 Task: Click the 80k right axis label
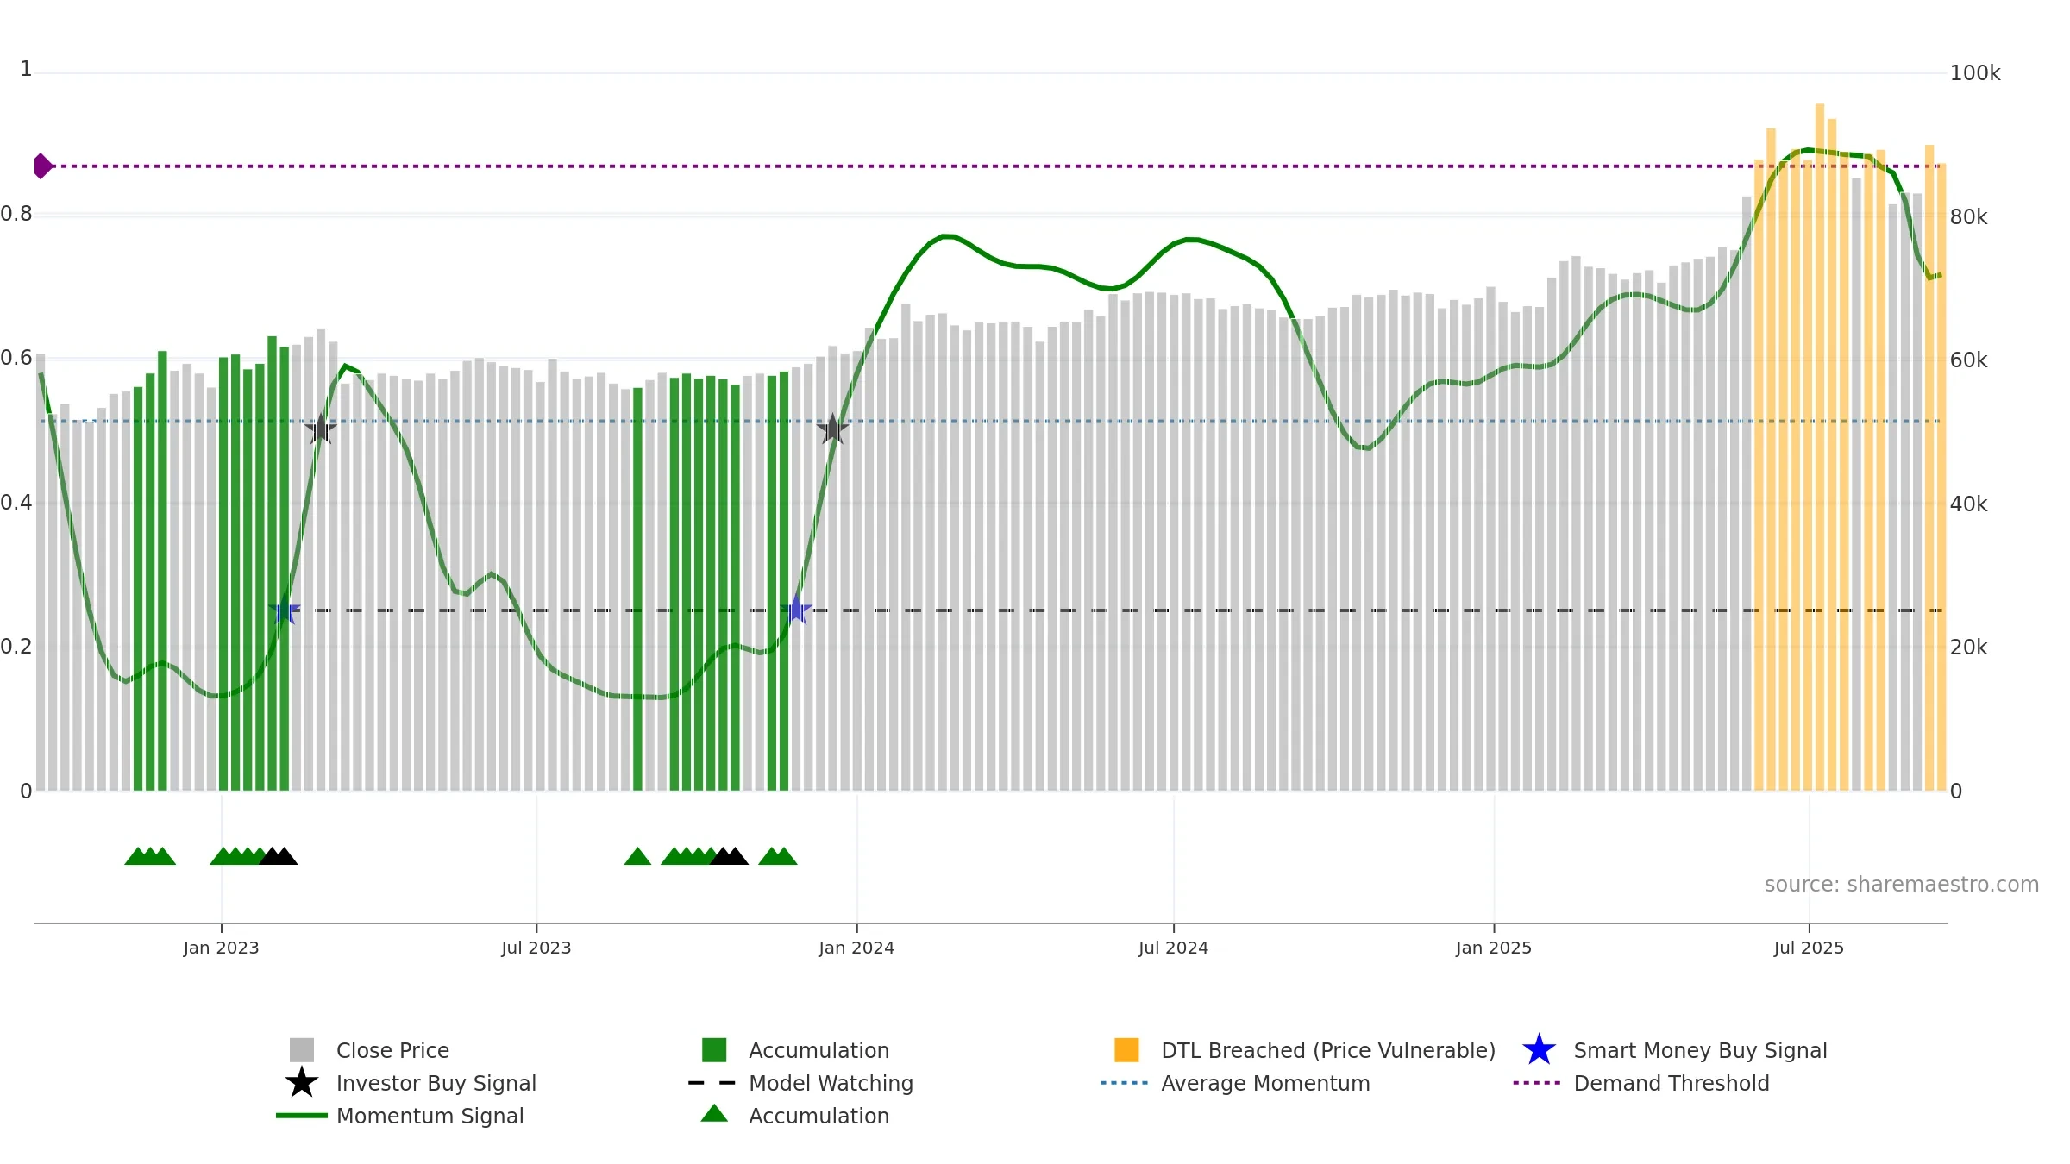1969,217
